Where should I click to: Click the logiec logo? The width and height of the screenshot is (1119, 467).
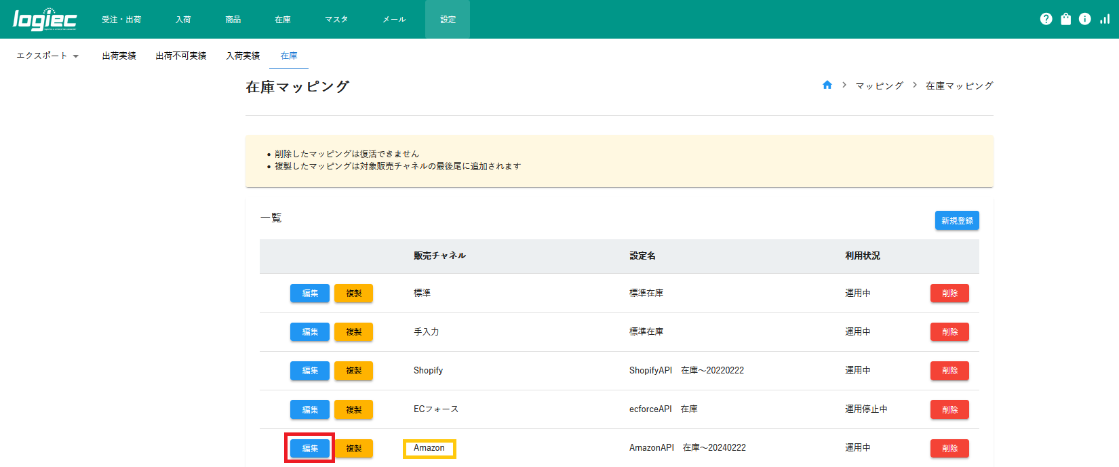tap(45, 19)
